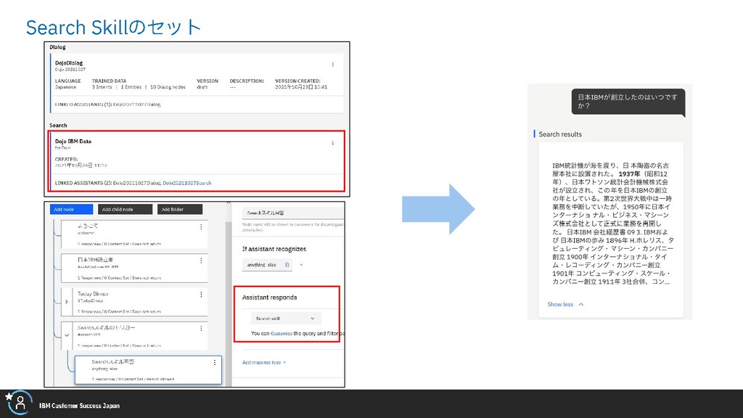This screenshot has height=418, width=743.
Task: Open DojoDialog skill overflow menu
Action: (x=332, y=65)
